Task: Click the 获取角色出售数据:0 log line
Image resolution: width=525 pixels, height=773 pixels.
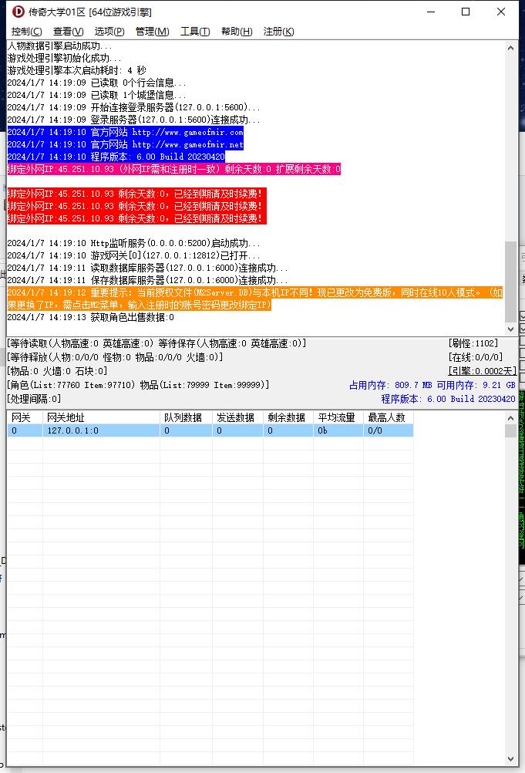Action: tap(91, 317)
